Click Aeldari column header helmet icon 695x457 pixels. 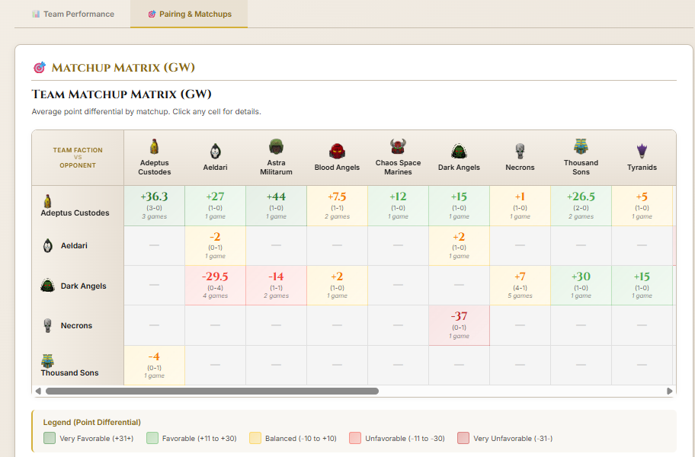click(216, 151)
